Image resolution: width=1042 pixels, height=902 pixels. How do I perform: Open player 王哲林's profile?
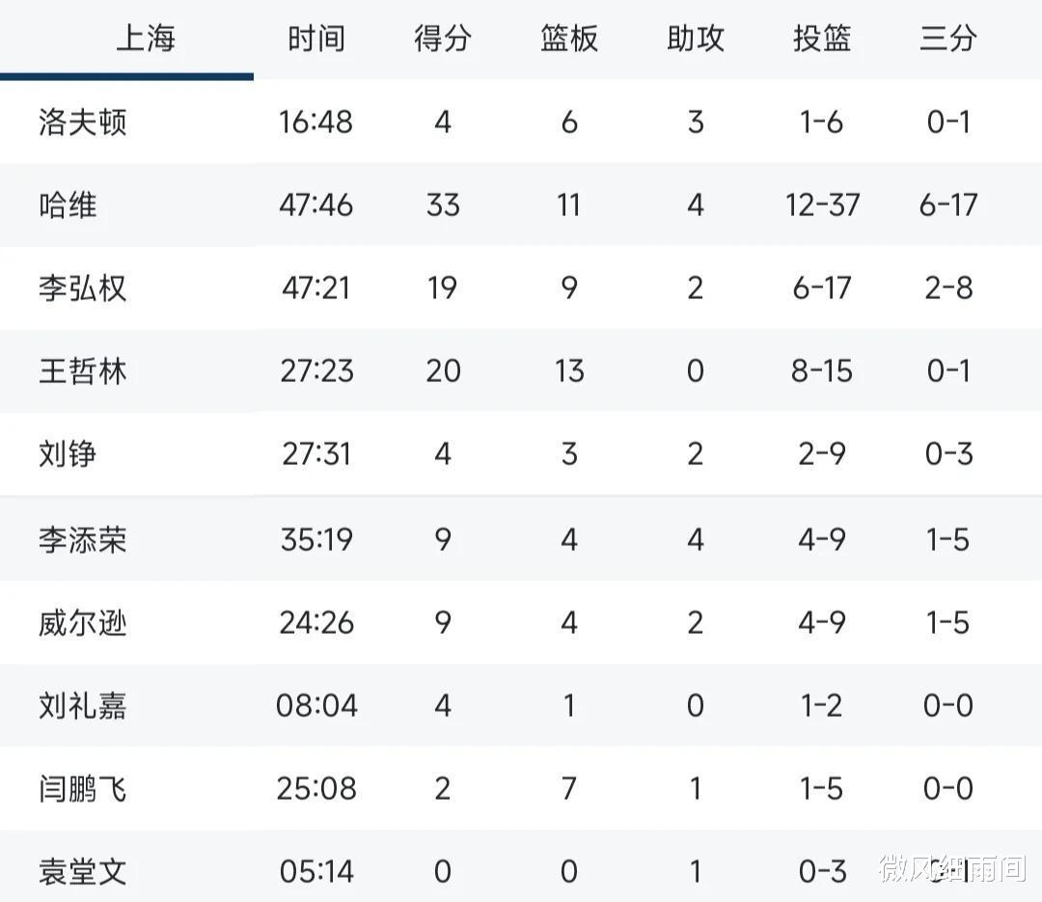(82, 370)
